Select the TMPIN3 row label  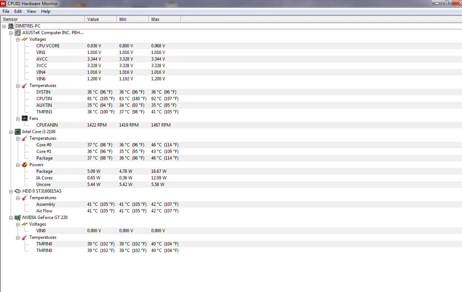44,112
